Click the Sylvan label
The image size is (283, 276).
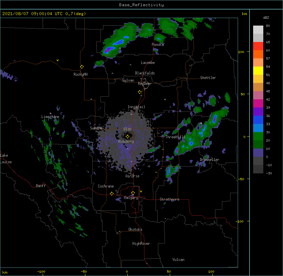(x=128, y=80)
